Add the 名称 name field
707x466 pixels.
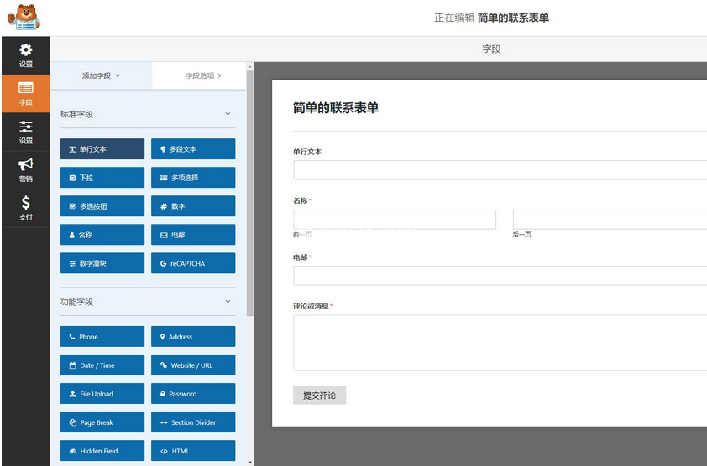[x=102, y=235]
